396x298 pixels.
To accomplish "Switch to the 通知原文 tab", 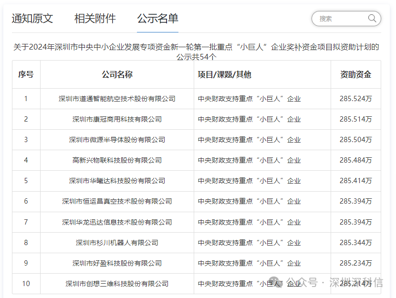I will (x=32, y=19).
